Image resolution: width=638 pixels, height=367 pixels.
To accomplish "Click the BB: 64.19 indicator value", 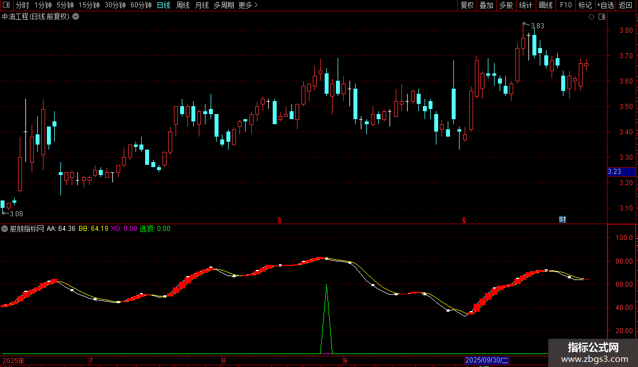I will click(x=93, y=229).
